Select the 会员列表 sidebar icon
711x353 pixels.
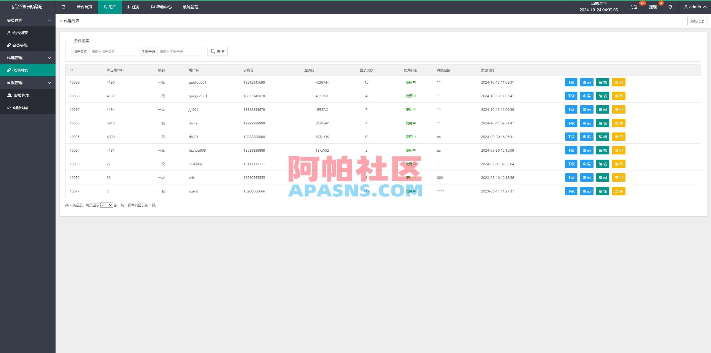(9, 32)
